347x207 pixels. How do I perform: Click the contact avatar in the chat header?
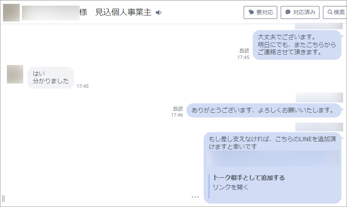click(11, 13)
